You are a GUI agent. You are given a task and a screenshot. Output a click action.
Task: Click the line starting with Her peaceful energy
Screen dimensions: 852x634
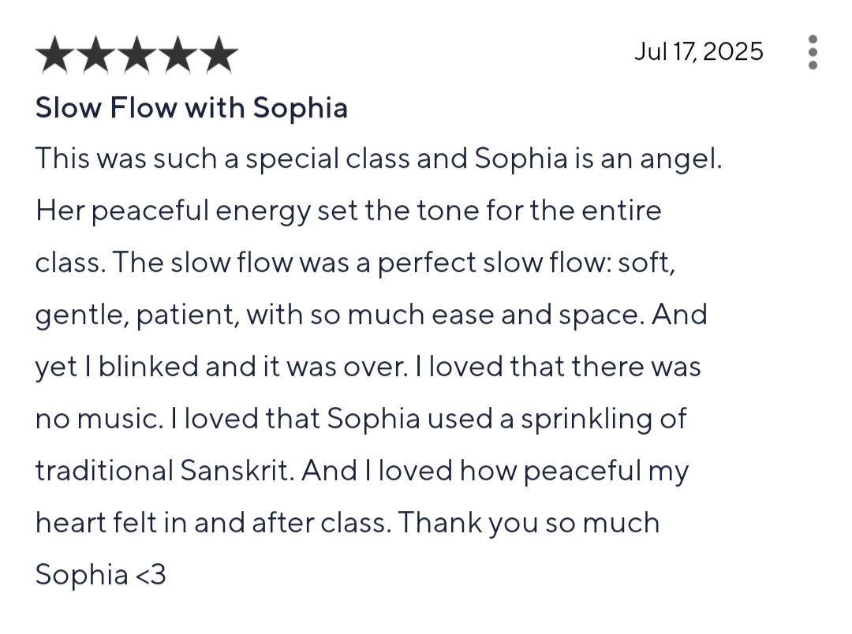349,211
